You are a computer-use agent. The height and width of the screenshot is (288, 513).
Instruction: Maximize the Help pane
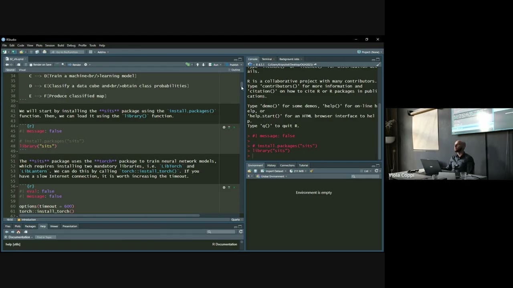pyautogui.click(x=240, y=226)
